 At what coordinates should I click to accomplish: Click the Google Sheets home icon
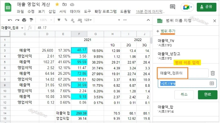pos(8,7)
